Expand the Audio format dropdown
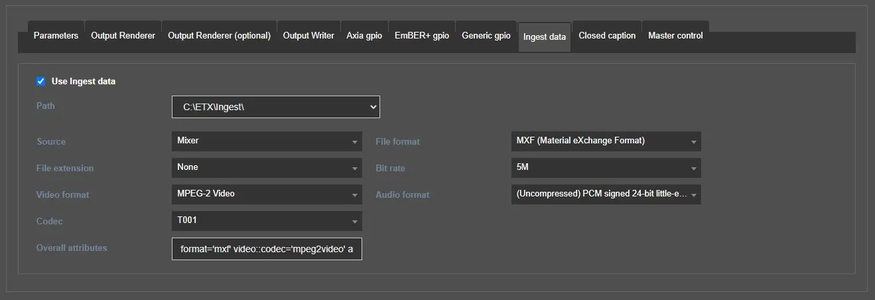The height and width of the screenshot is (300, 875). point(606,194)
